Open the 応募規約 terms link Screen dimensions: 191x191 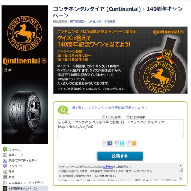point(108,166)
